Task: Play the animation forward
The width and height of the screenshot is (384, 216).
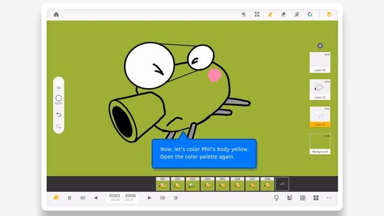Action: (x=149, y=198)
